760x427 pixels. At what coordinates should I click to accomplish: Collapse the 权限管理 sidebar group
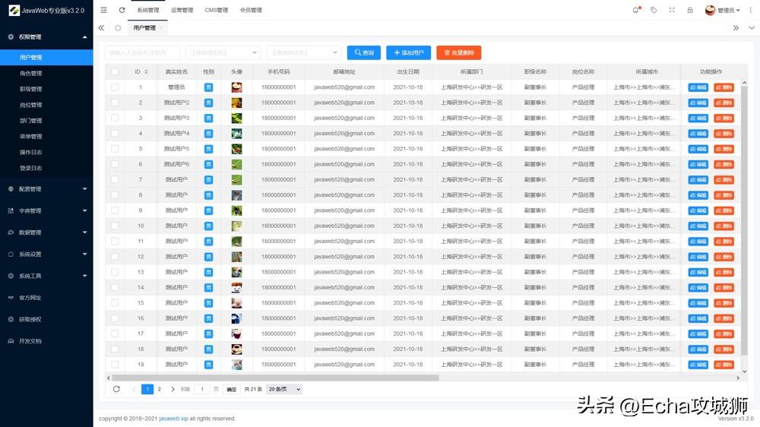[46, 36]
